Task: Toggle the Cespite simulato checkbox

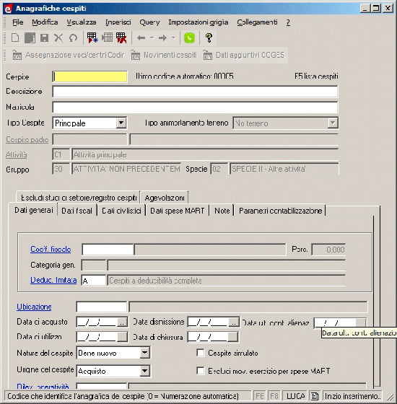Action: point(201,353)
